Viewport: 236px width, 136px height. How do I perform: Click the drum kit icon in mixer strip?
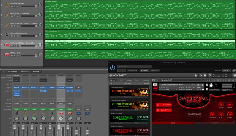click(x=52, y=113)
